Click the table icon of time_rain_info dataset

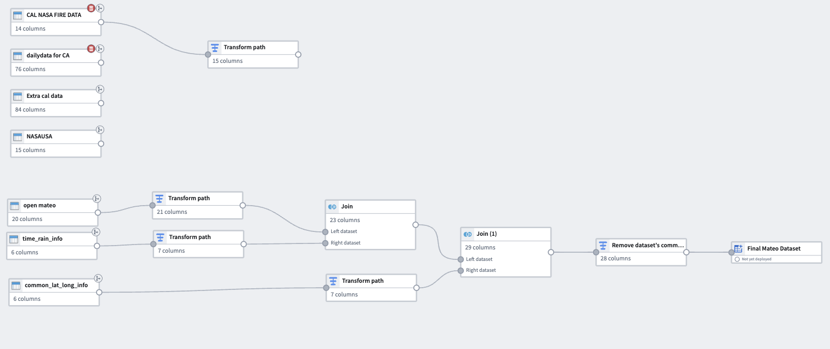coord(14,239)
